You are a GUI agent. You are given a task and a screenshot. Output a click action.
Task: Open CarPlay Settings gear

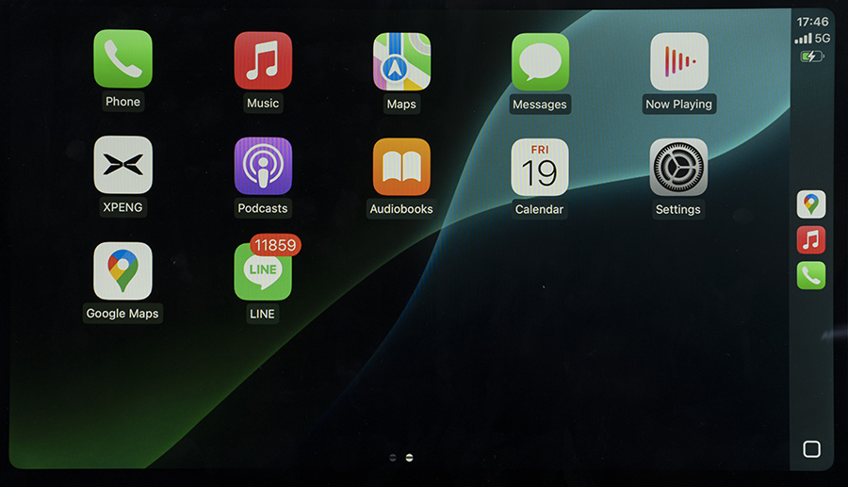click(x=678, y=168)
